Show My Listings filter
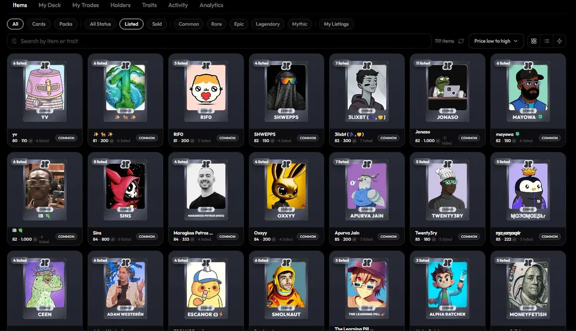This screenshot has height=331, width=576. coord(336,24)
